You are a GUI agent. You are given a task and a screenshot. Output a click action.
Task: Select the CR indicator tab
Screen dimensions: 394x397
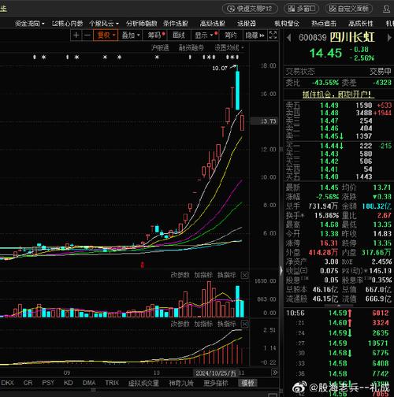28,383
